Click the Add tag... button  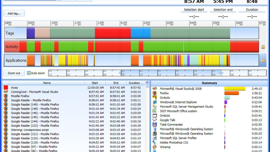pos(14,13)
